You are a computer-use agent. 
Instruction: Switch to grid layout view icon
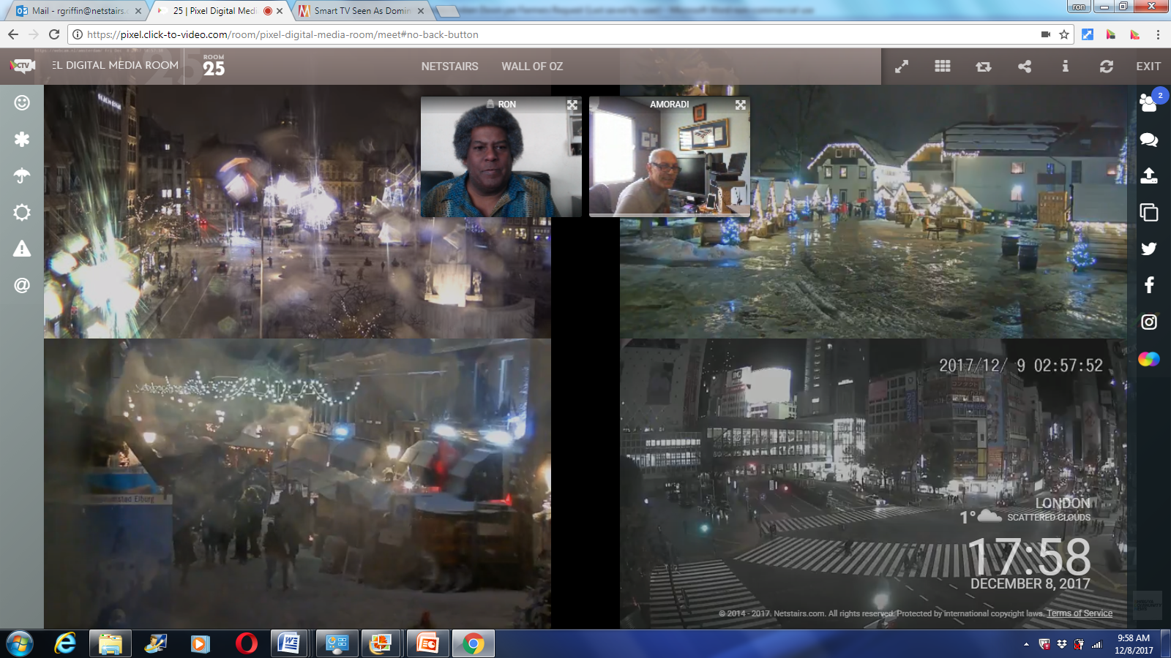coord(943,67)
